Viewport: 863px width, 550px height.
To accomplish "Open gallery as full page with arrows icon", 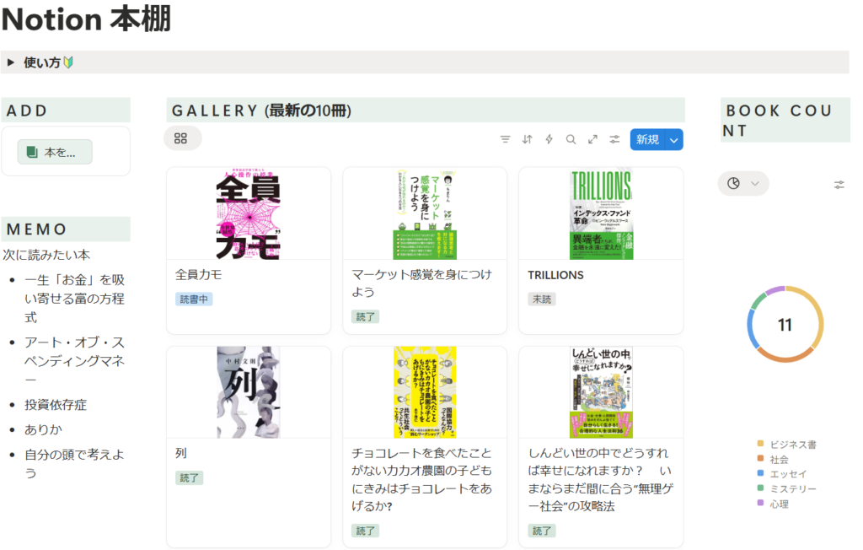I will pos(592,139).
